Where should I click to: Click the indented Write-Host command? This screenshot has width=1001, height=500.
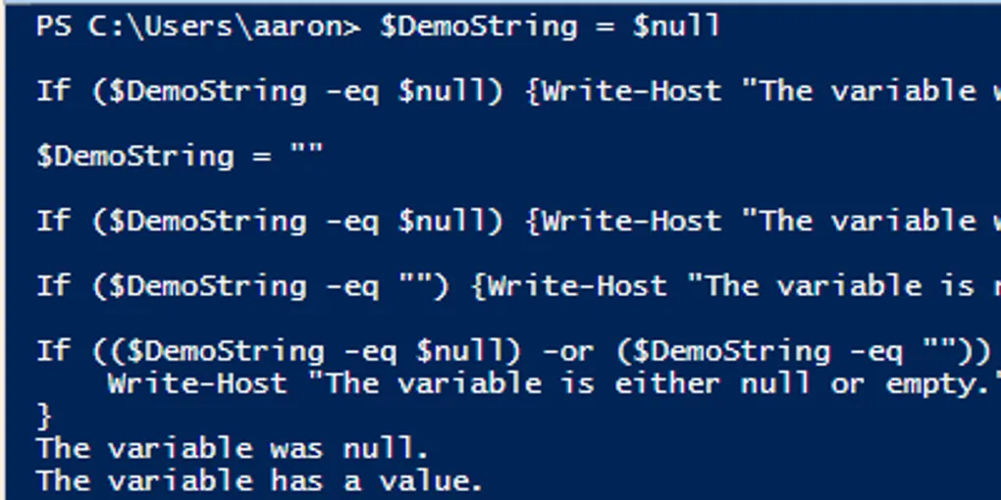[x=197, y=382]
